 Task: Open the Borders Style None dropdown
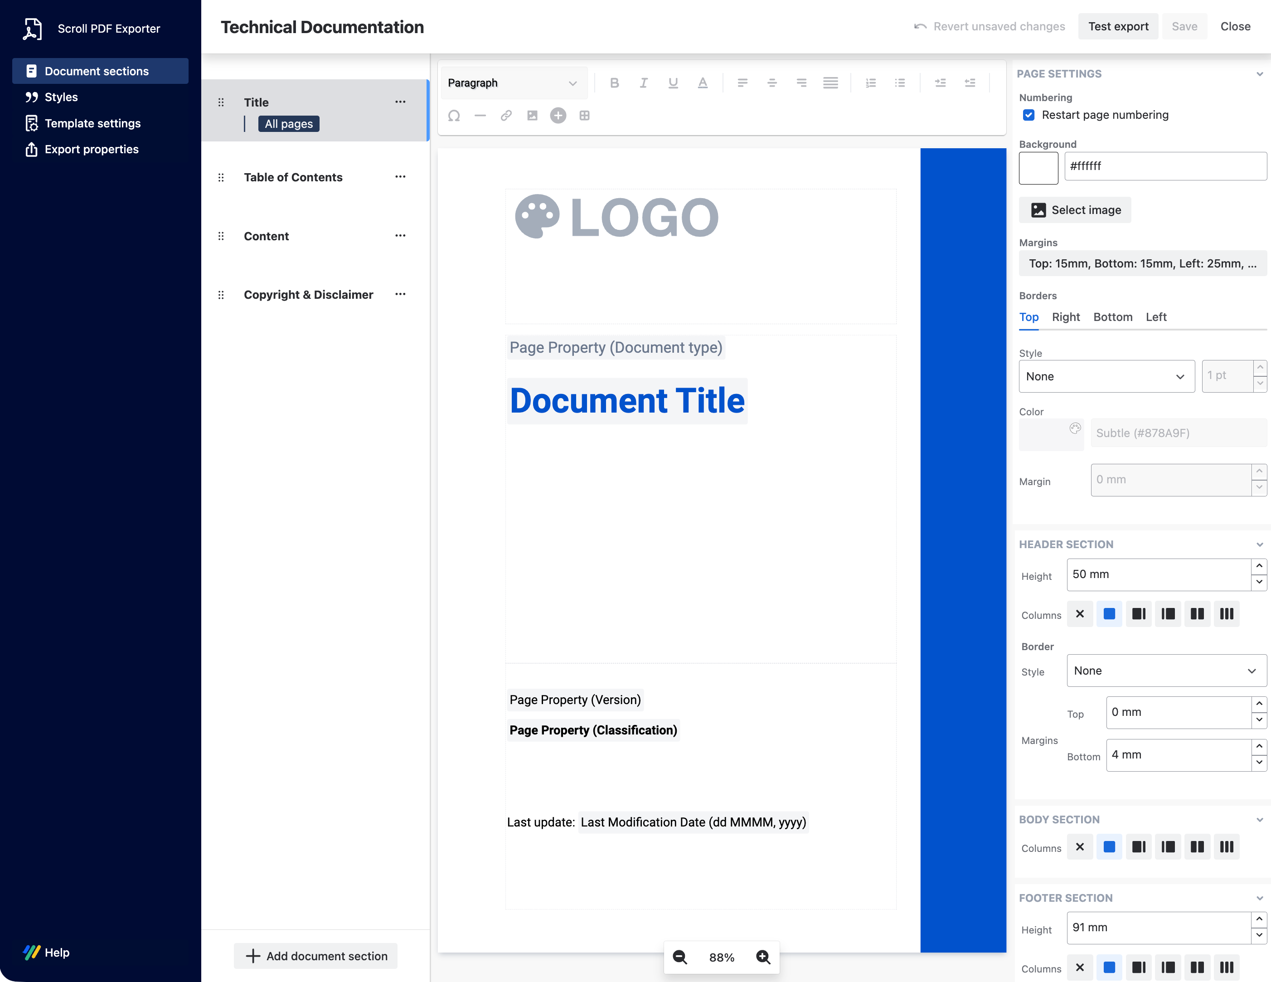tap(1106, 376)
